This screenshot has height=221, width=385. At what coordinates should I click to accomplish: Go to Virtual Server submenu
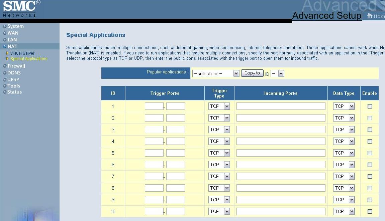pos(22,53)
